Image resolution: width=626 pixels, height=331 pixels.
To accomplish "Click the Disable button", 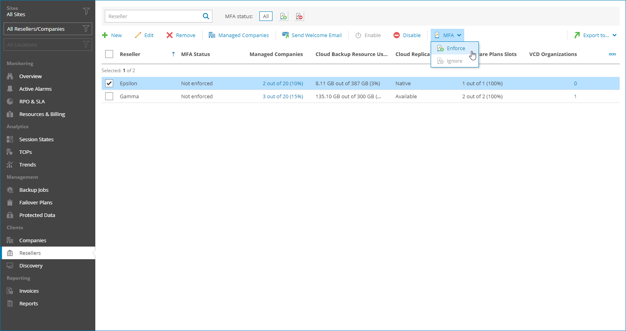I will tap(407, 35).
